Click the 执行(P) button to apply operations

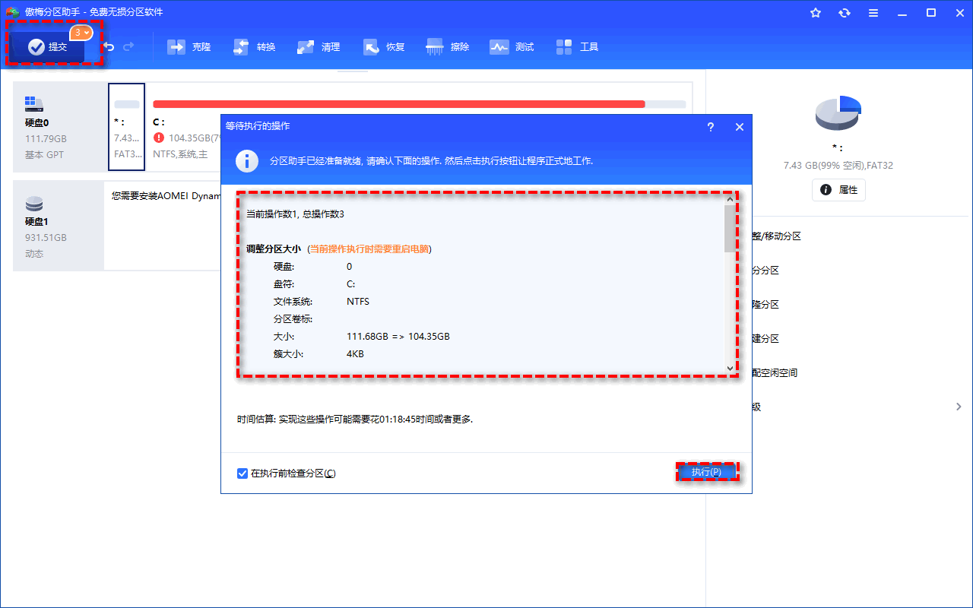707,471
